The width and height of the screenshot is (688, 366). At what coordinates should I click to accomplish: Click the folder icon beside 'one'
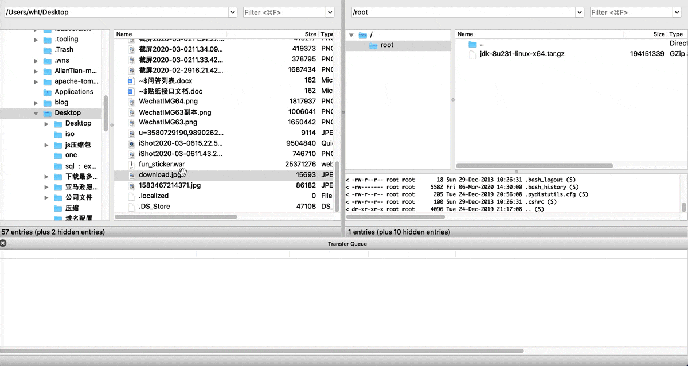[x=58, y=155]
